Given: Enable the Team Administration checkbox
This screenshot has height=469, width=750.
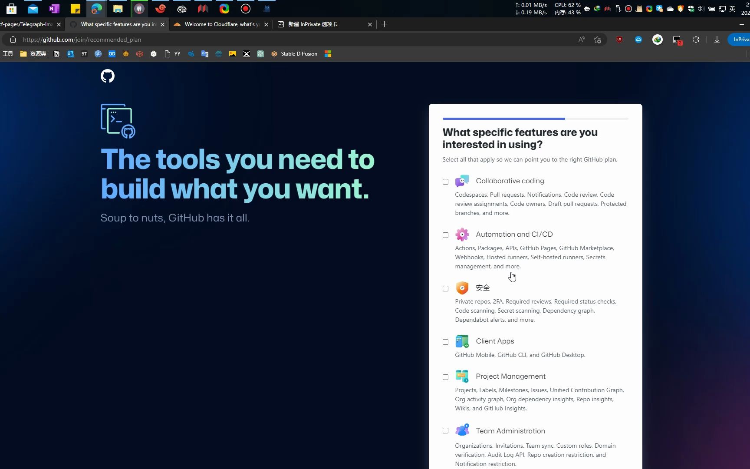Looking at the screenshot, I should tap(445, 431).
